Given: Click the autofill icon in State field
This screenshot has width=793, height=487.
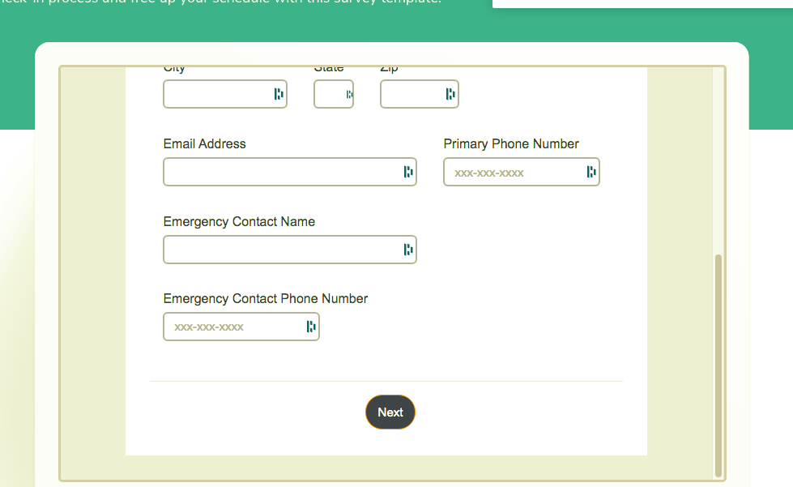Looking at the screenshot, I should (x=349, y=94).
